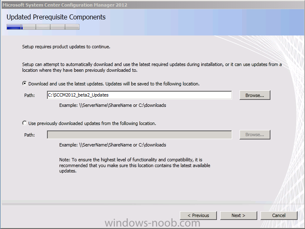Screen dimensions: 305x229
Task: Click the 'Path:' label next to the download location field
Action: [29, 95]
